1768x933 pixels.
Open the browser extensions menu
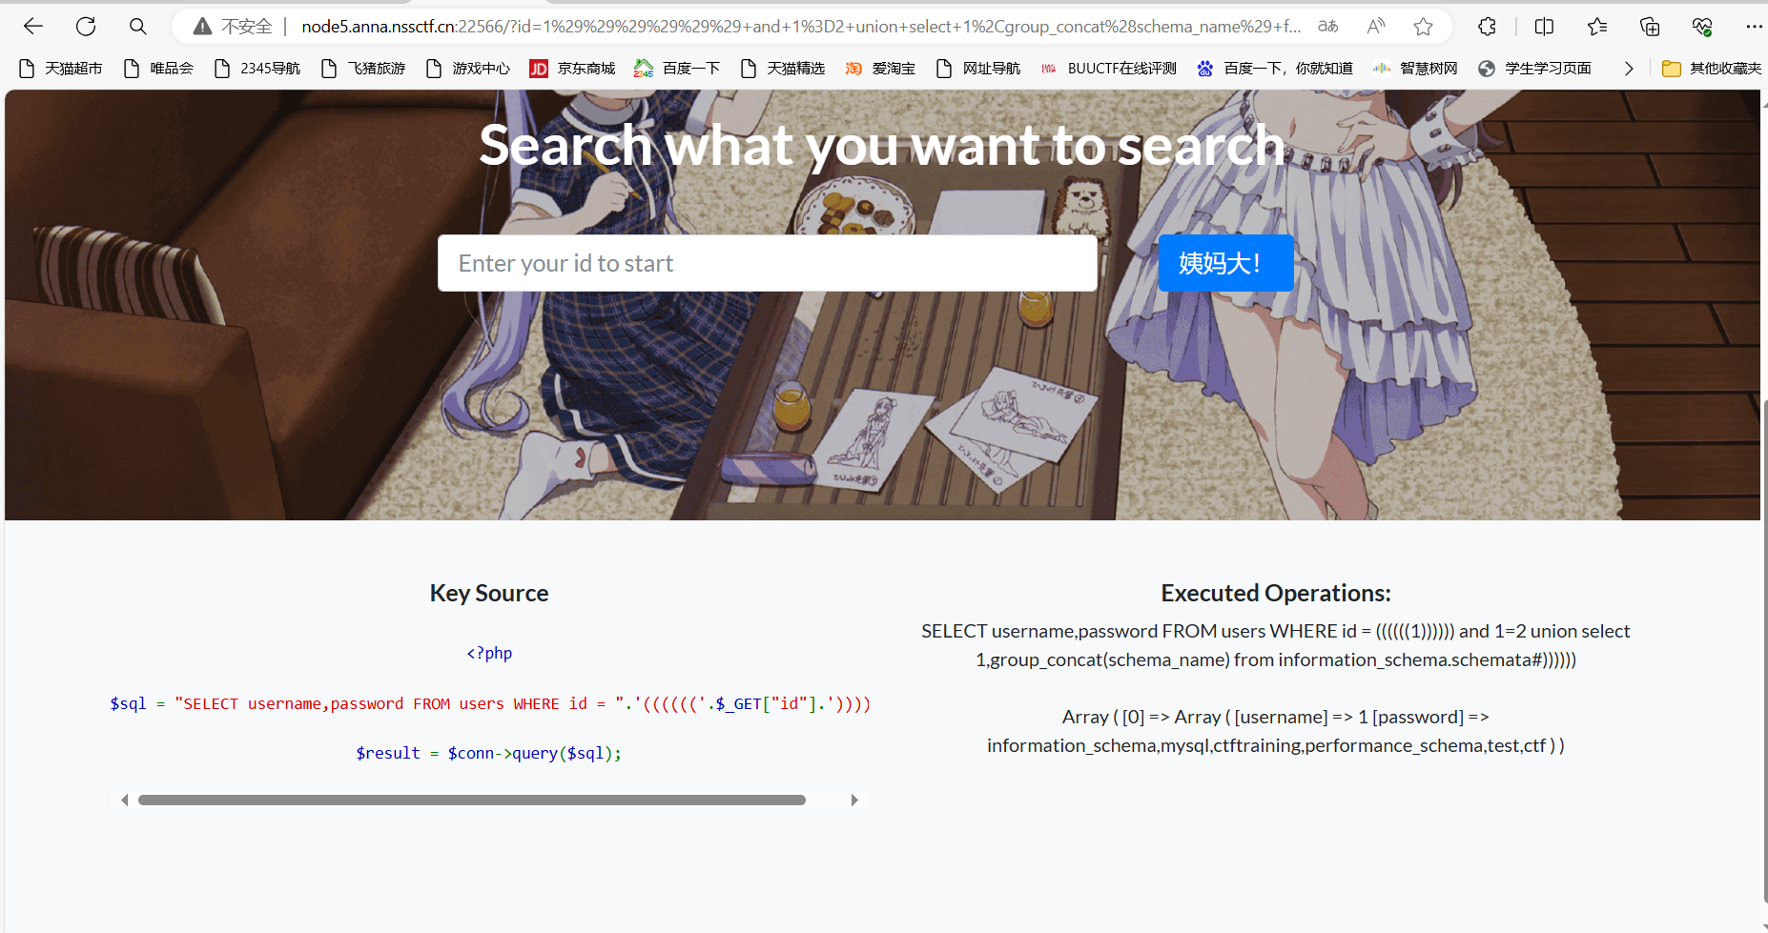click(x=1487, y=27)
